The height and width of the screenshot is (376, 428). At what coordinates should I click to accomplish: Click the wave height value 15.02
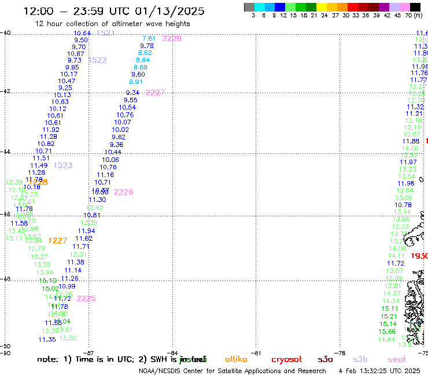pos(50,288)
